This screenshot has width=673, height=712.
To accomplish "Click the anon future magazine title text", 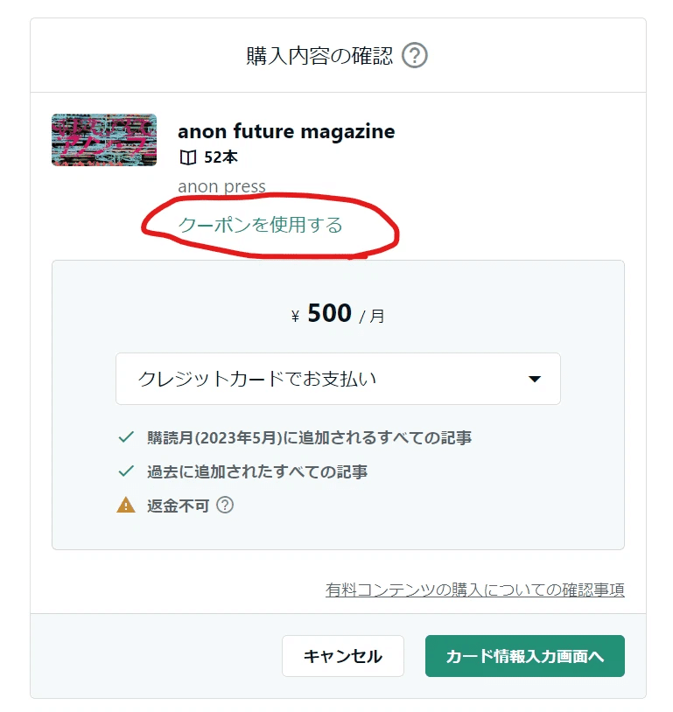I will (287, 131).
